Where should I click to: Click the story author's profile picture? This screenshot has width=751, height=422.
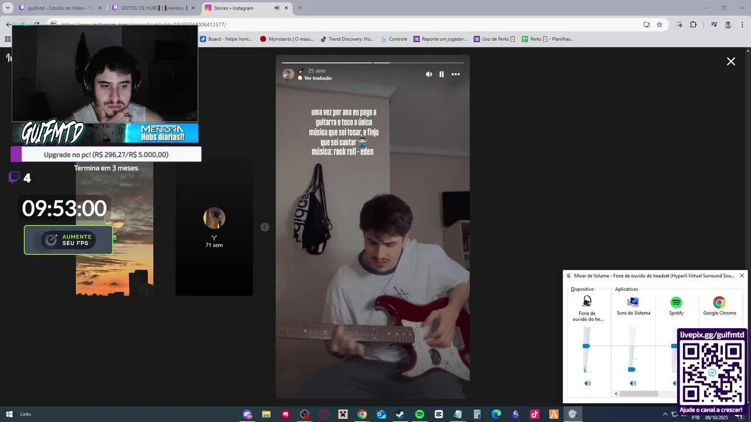288,74
